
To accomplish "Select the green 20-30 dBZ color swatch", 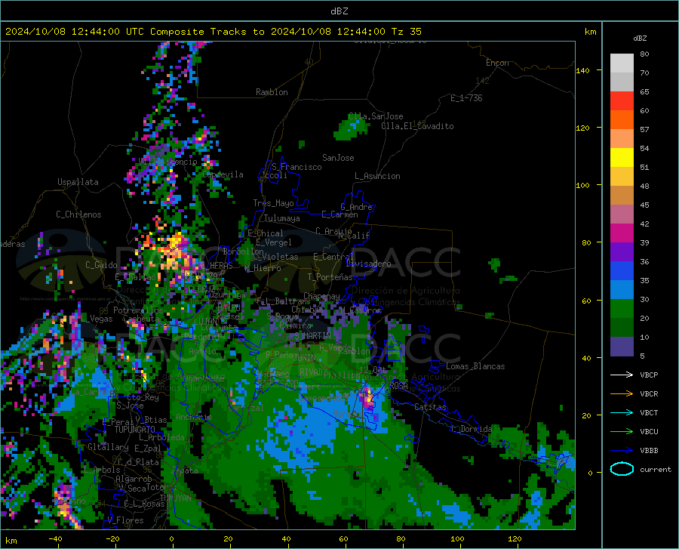I will coord(622,309).
